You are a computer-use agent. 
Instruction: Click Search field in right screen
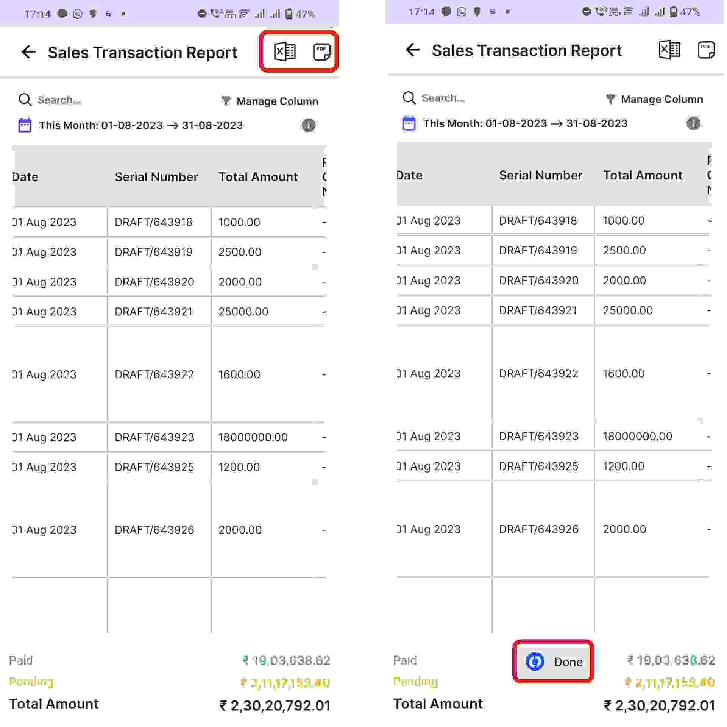(x=443, y=98)
